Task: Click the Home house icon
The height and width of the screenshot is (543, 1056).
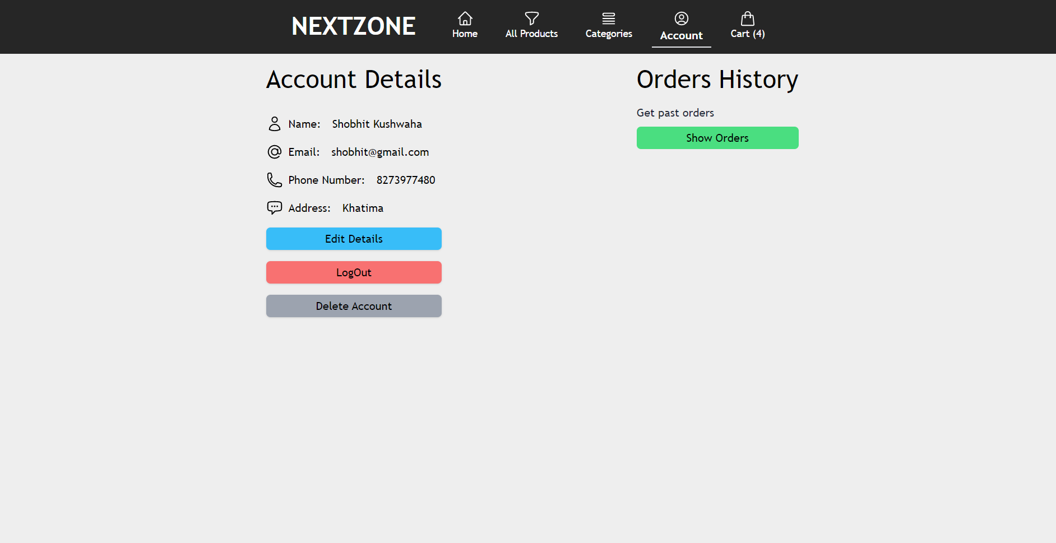Action: 465,18
